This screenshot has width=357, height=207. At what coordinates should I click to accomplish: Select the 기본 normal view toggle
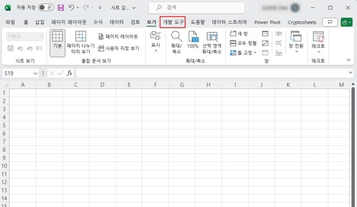[x=58, y=43]
